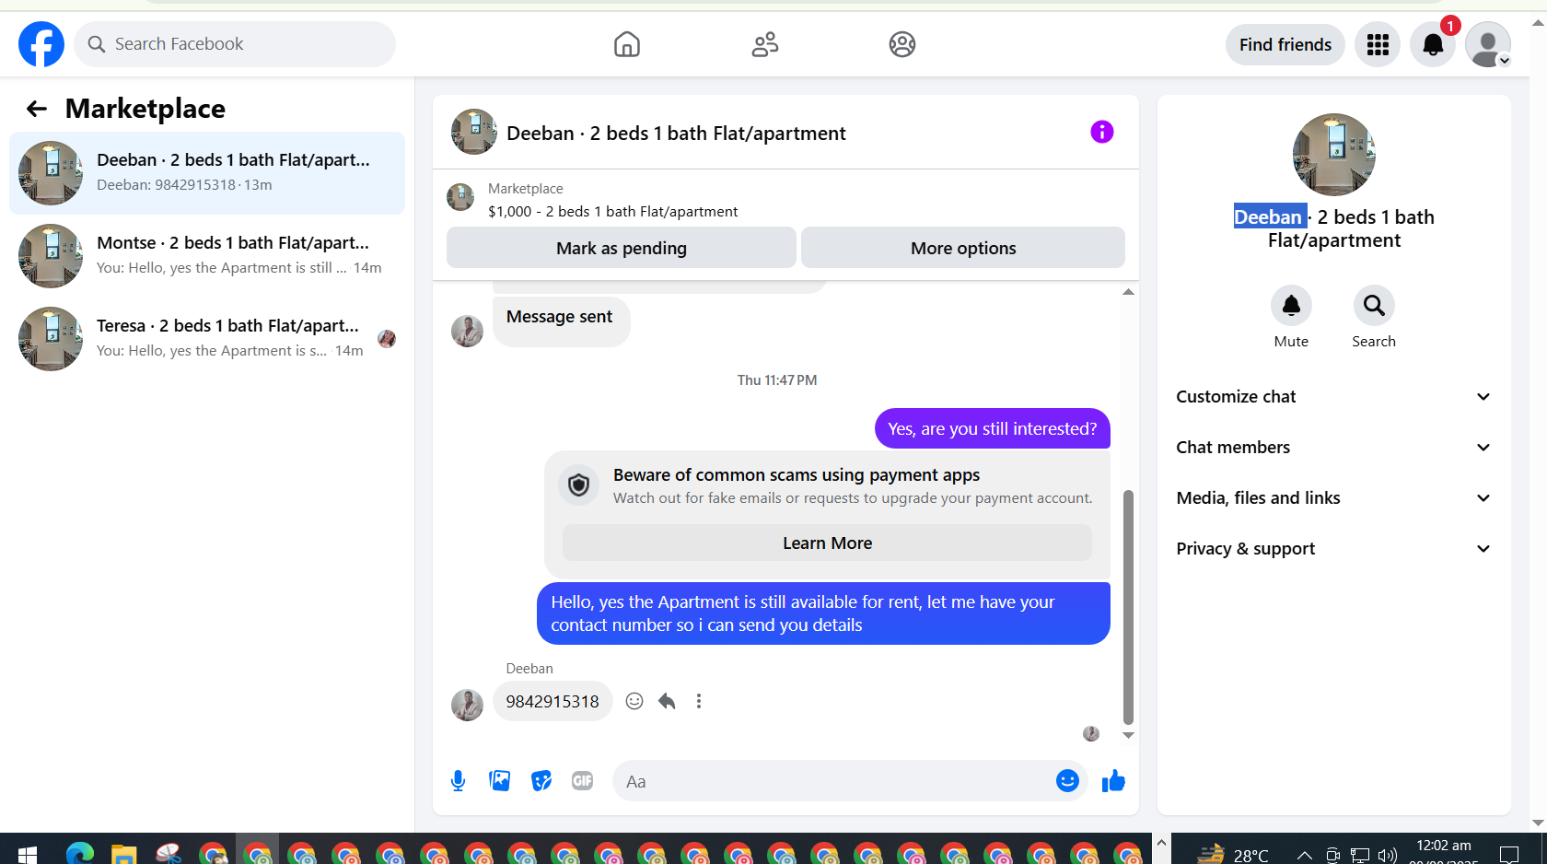Click Mark as pending

[x=622, y=248]
